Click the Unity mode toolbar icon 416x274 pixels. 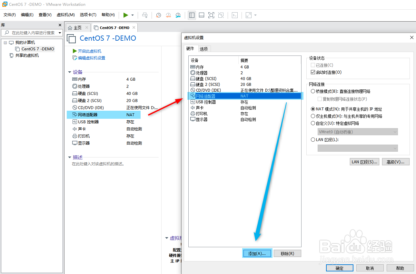221,15
